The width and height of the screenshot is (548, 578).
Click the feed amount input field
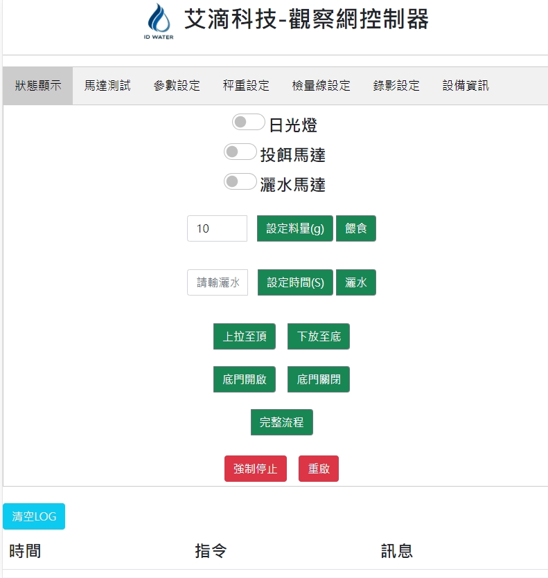click(217, 228)
